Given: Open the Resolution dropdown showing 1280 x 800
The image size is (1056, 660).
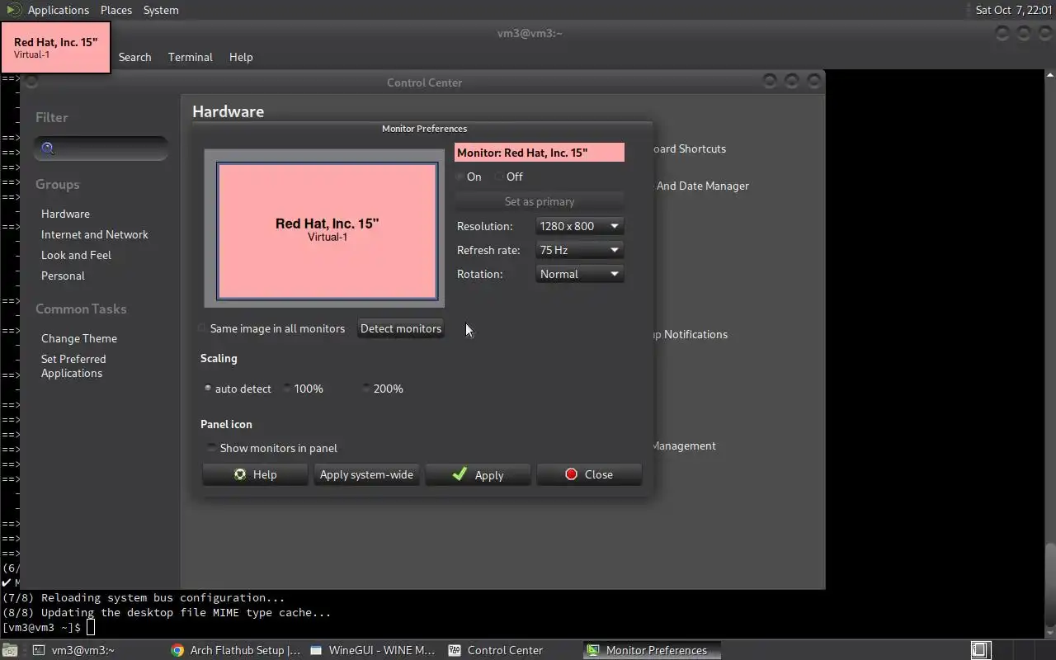Looking at the screenshot, I should pyautogui.click(x=579, y=226).
